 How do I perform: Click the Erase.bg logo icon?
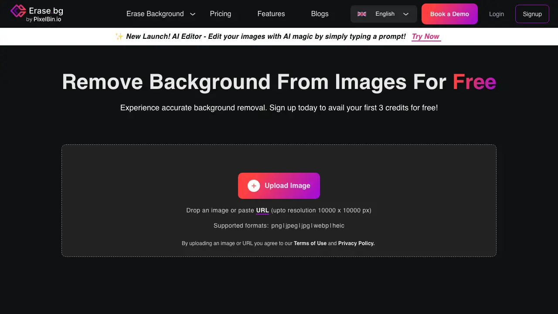pos(18,11)
